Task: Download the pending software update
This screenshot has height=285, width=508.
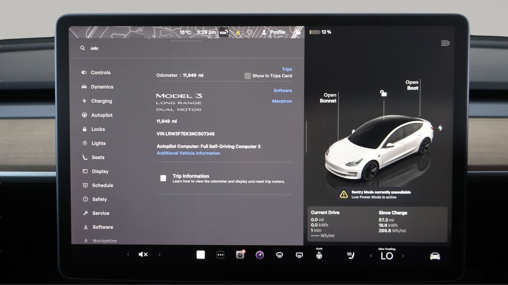Action: 238,32
